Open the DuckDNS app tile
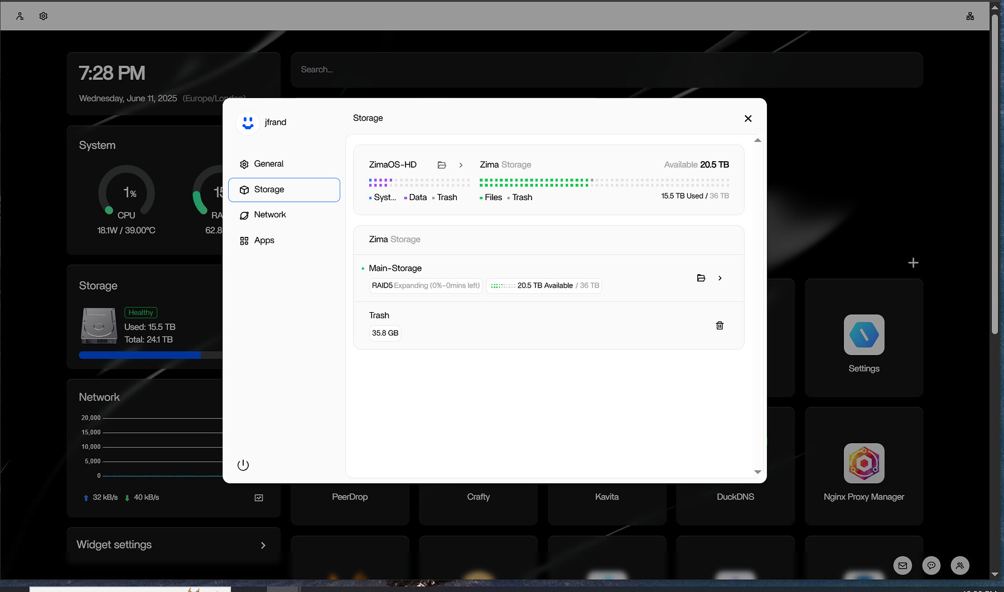Image resolution: width=1004 pixels, height=592 pixels. click(x=735, y=497)
